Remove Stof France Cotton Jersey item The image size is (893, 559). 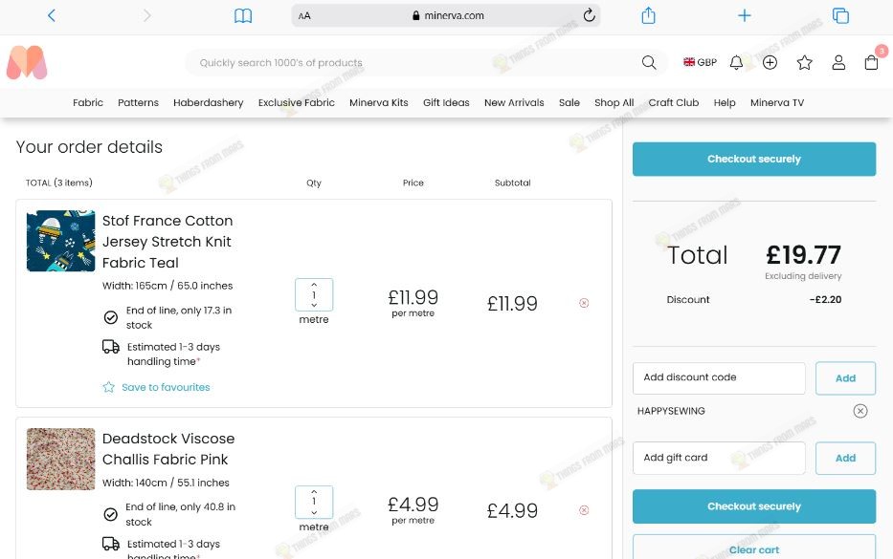coord(584,303)
